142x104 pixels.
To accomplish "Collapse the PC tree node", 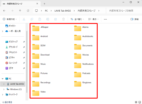I will (x=3, y=79).
